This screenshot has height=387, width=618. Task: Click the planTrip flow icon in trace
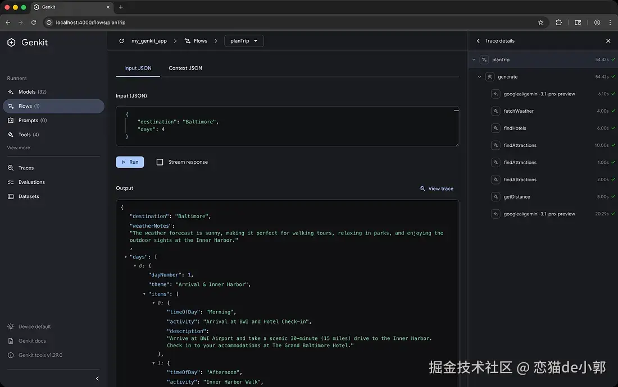tap(484, 60)
